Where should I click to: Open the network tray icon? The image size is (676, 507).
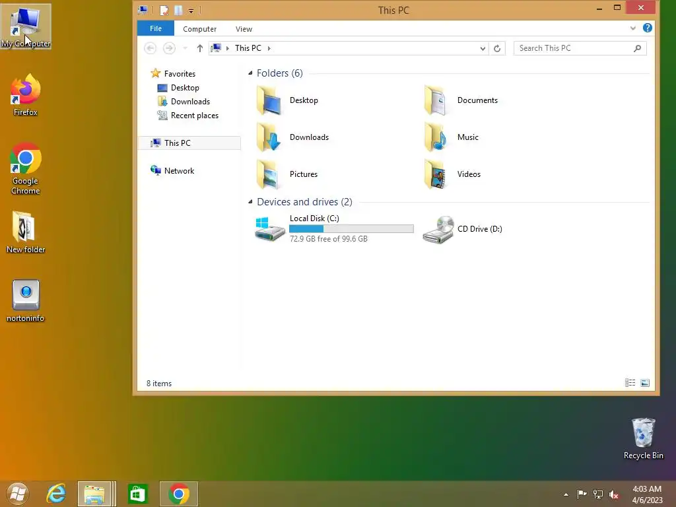click(x=598, y=494)
